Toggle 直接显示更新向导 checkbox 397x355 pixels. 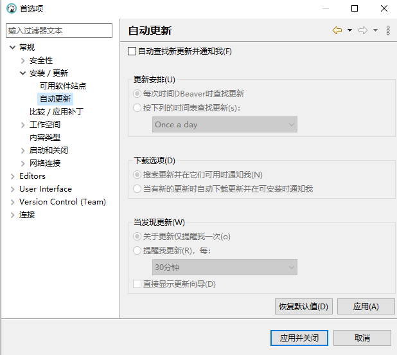point(137,284)
